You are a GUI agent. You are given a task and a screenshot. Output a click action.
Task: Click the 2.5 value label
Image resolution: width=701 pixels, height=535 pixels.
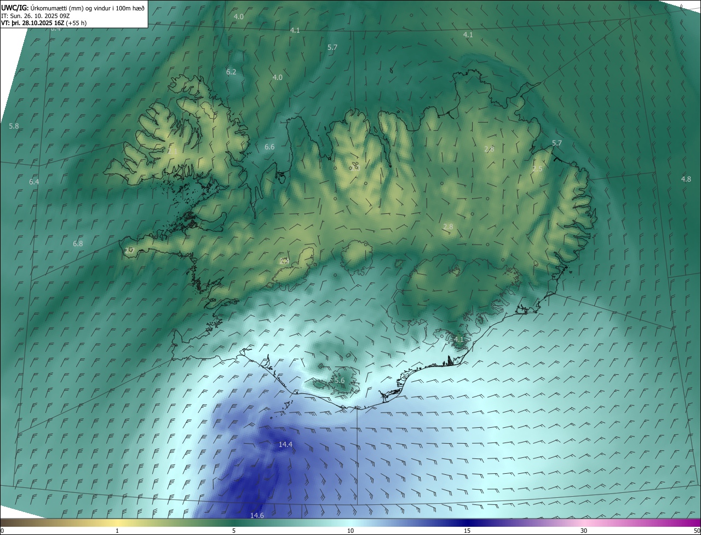click(537, 169)
